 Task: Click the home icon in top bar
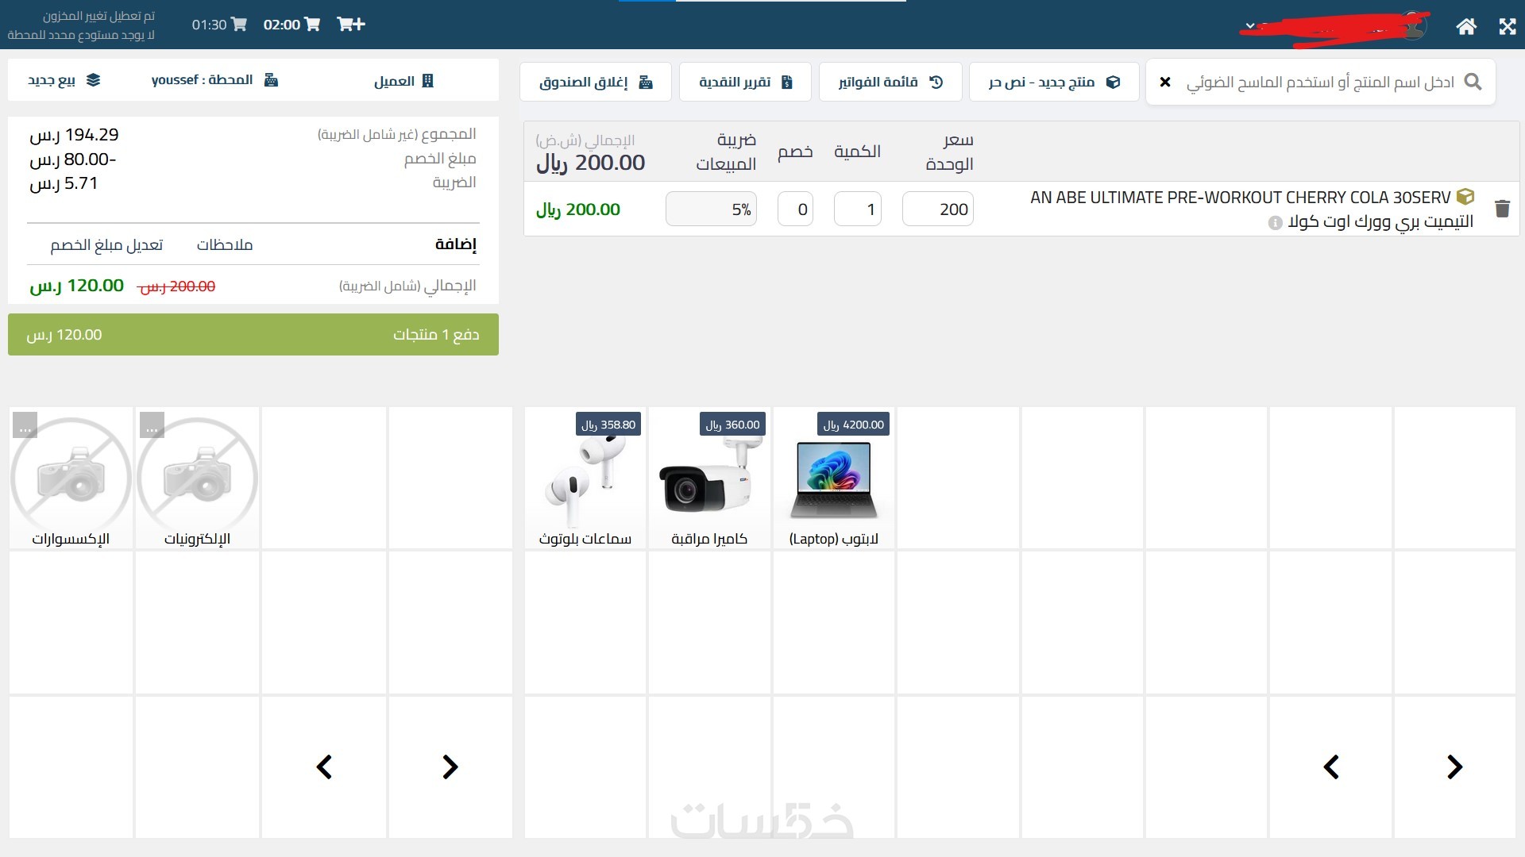[1466, 26]
